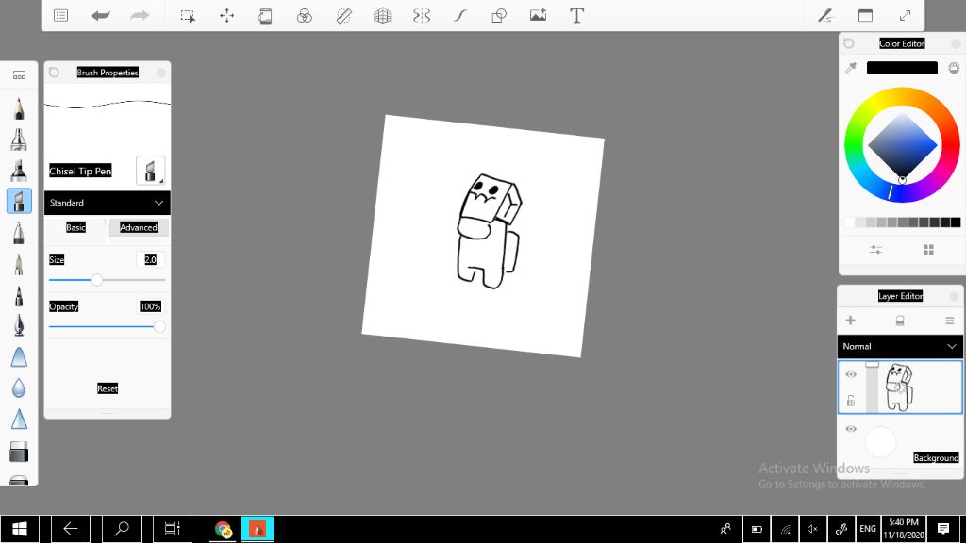Click the Size slider handle
The image size is (966, 543).
pos(97,280)
